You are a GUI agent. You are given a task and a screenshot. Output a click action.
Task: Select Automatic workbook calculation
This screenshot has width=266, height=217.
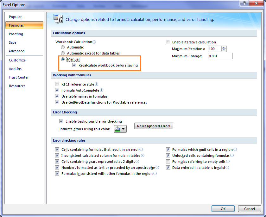click(x=63, y=47)
